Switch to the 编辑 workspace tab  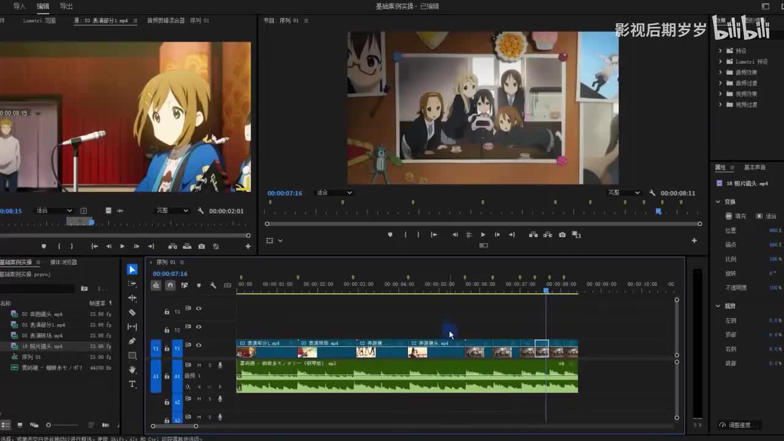43,6
